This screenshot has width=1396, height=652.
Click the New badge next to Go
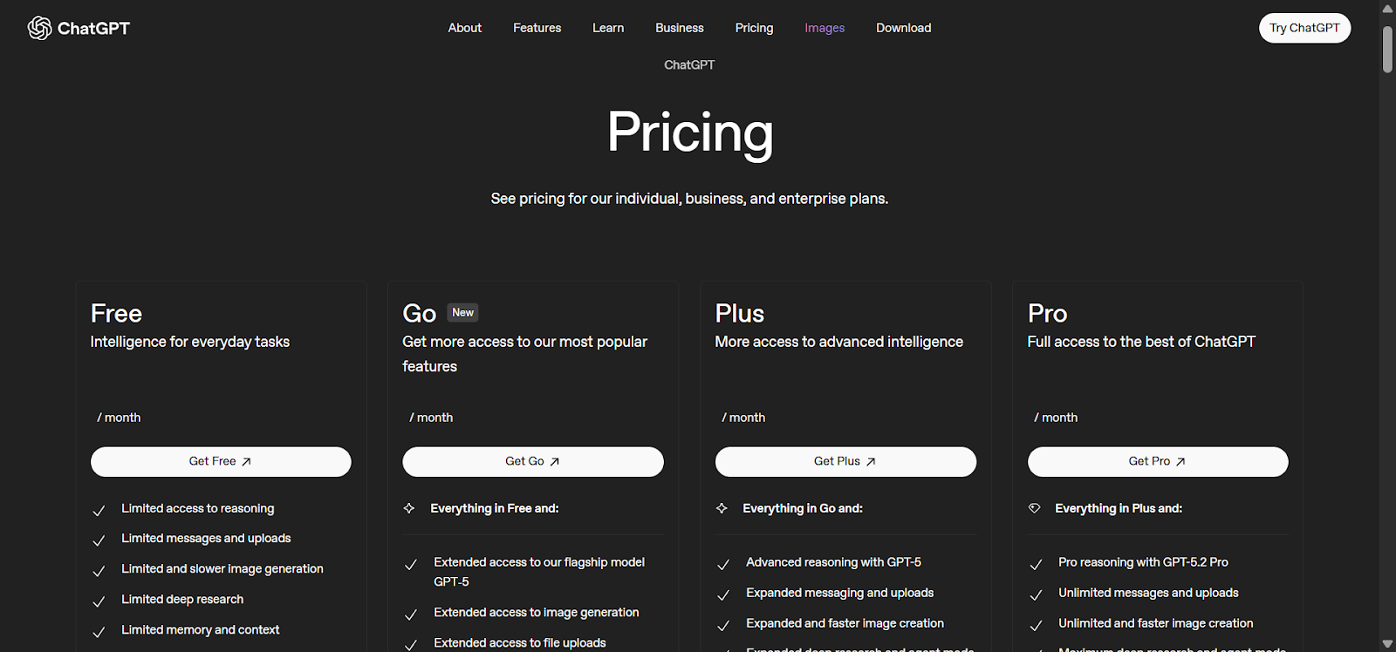point(462,313)
